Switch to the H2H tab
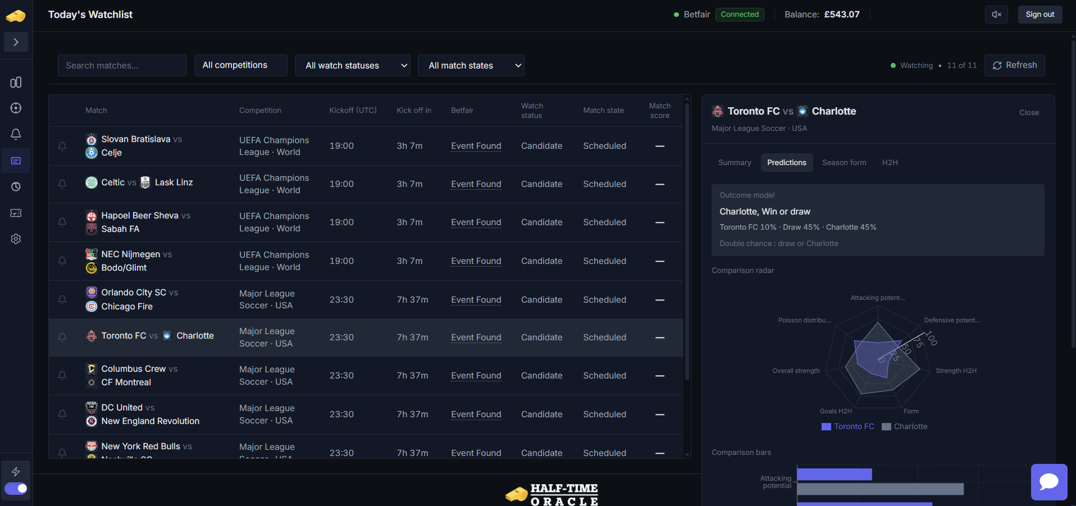1076x506 pixels. pyautogui.click(x=890, y=163)
